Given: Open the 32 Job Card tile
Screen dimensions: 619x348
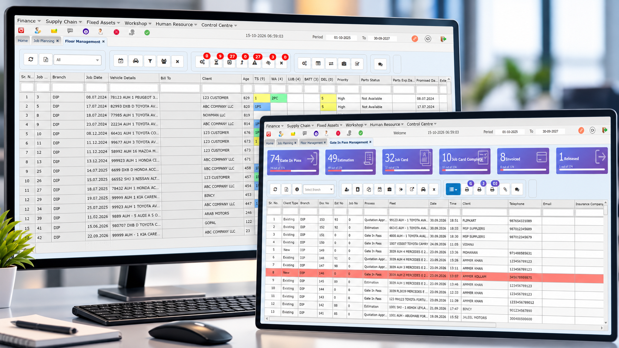Looking at the screenshot, I should [407, 161].
